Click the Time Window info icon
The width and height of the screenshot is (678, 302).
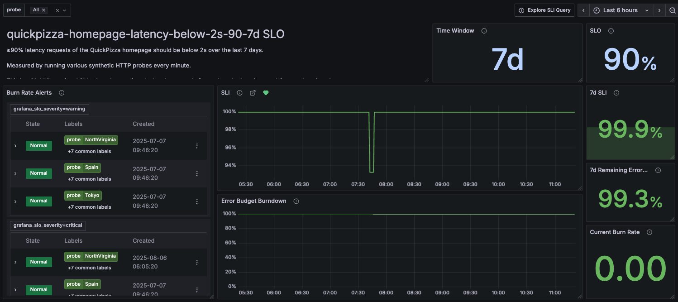(x=484, y=31)
